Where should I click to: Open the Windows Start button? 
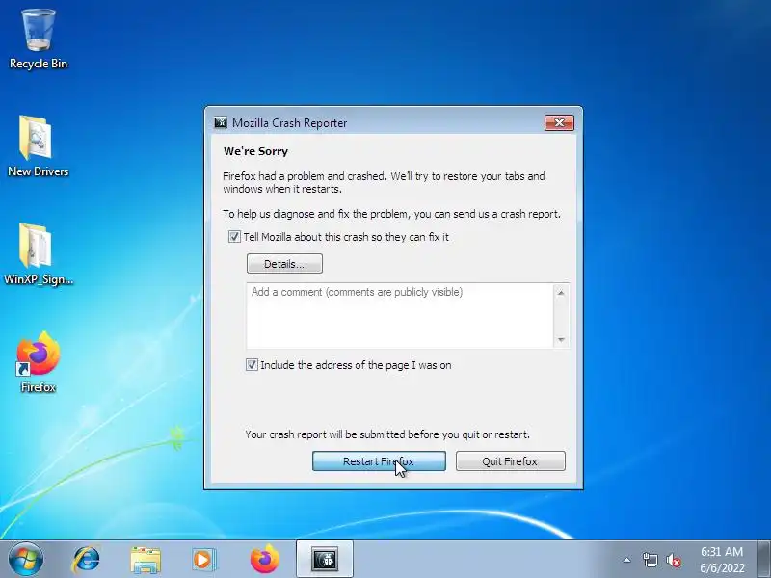coord(26,559)
